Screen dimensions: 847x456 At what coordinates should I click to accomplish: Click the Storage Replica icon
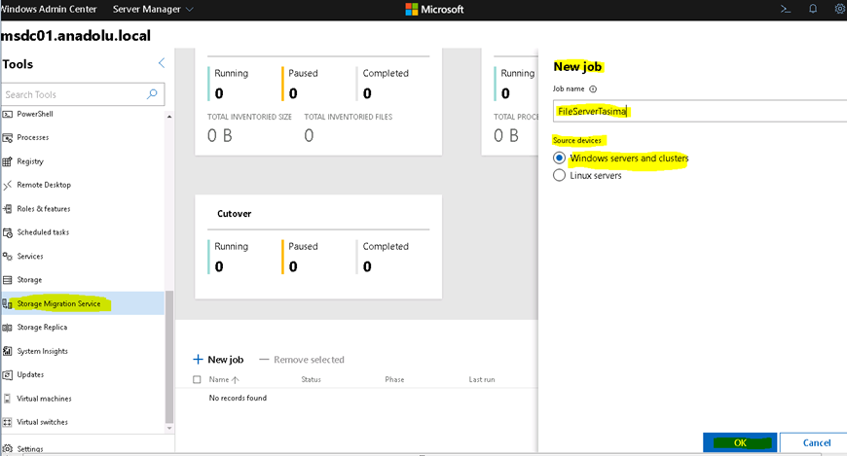(x=8, y=328)
